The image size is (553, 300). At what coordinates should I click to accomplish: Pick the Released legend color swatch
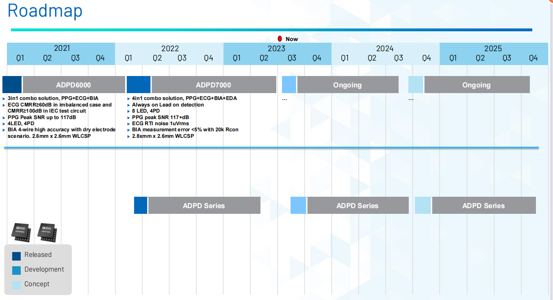coord(16,256)
